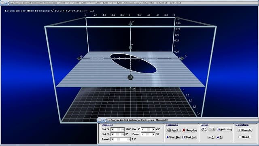The image size is (259, 146).
Task: Click the Rot. X slider thumb
Action: point(118,129)
